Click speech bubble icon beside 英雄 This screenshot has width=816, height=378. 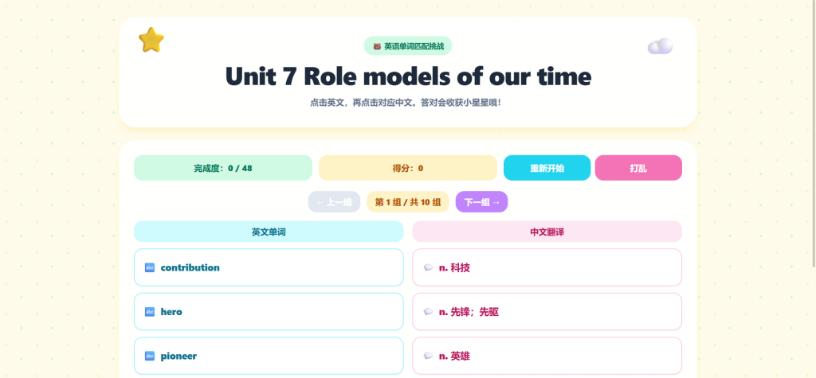(428, 357)
